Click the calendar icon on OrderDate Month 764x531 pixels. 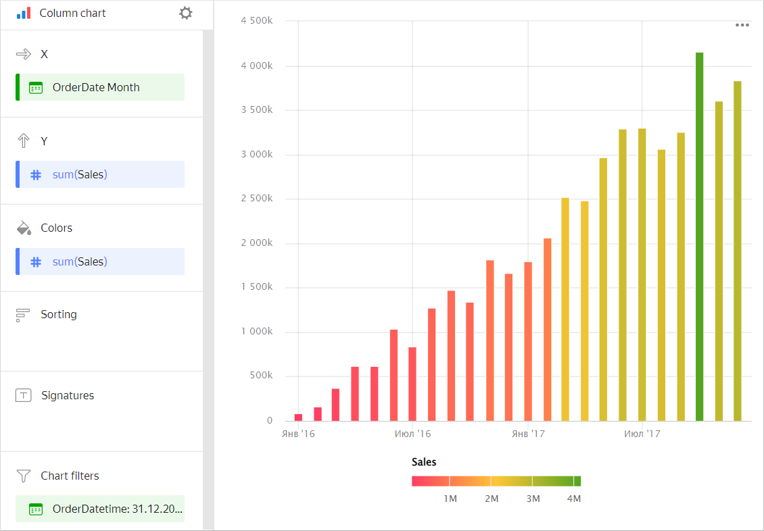[x=36, y=88]
